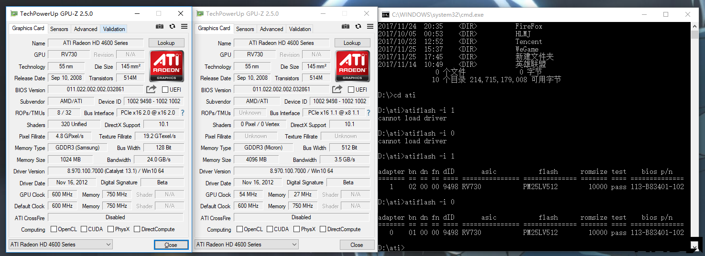Click 'cannot load driver' first line in cmd window
The image size is (705, 256).
tap(412, 118)
